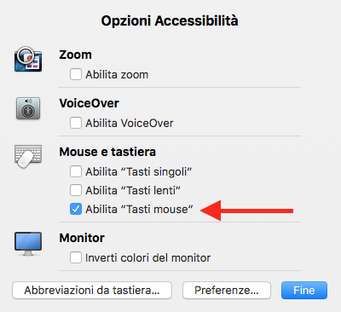Tick the invert monitor colors checkbox
Image resolution: width=341 pixels, height=312 pixels.
(76, 257)
